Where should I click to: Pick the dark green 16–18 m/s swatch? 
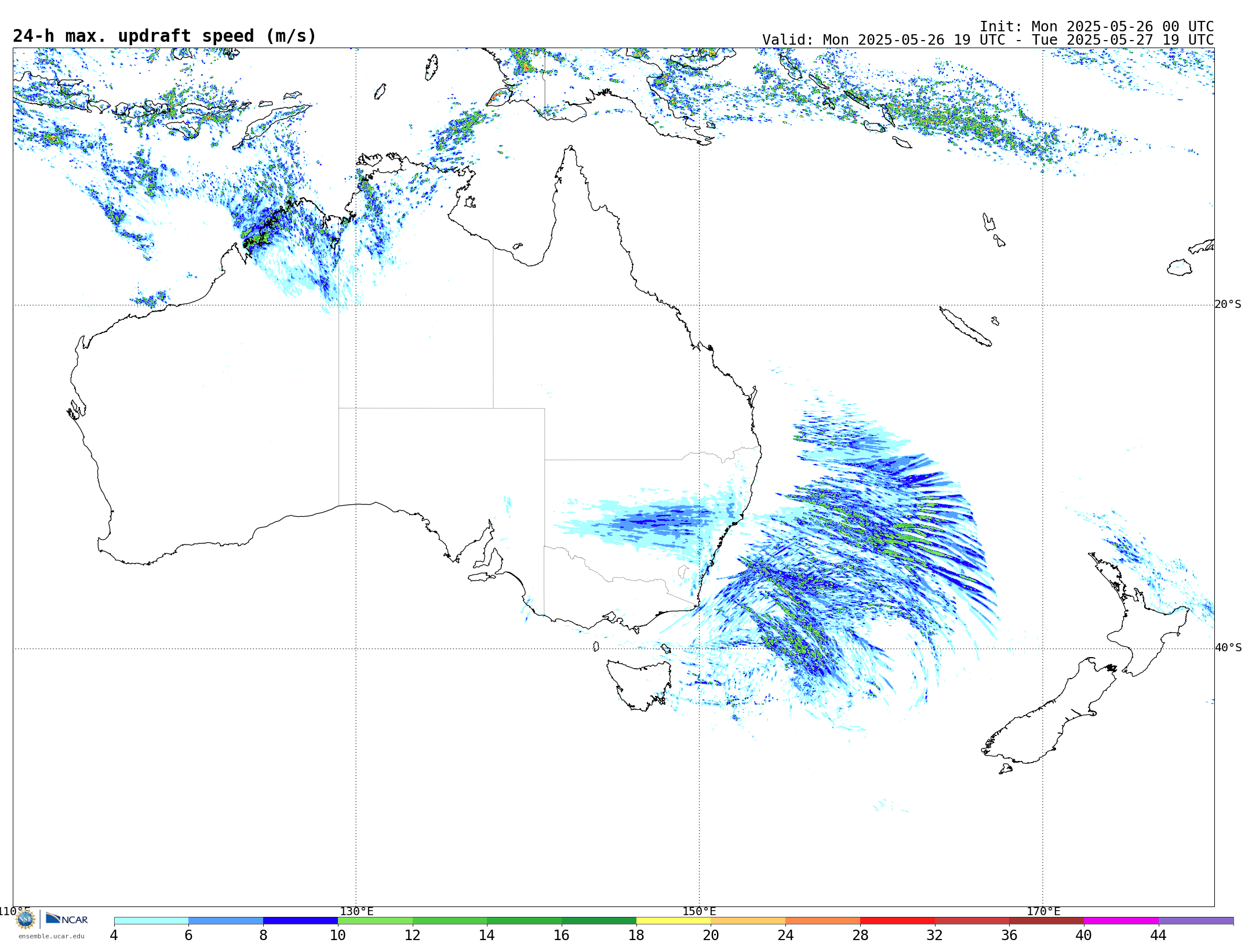tap(599, 921)
